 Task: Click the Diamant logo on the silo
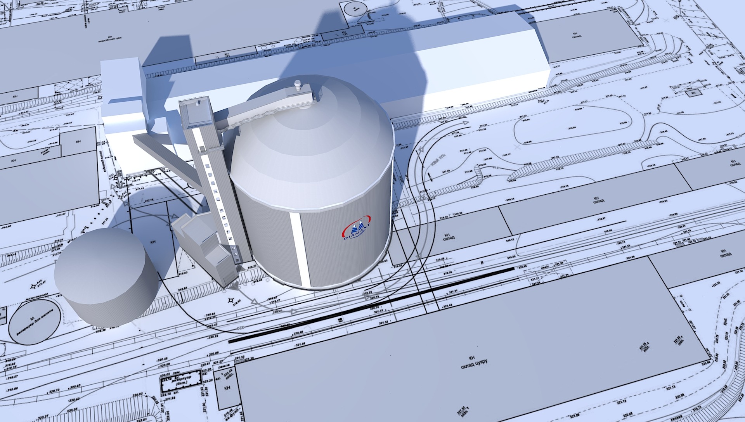(x=357, y=228)
